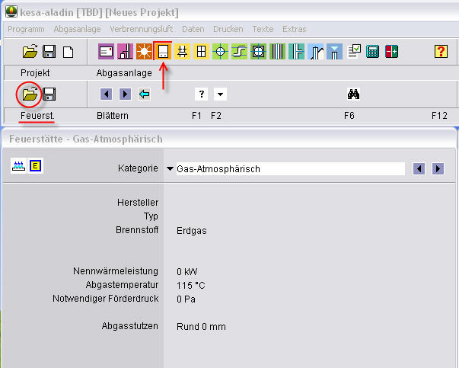Viewport: 459px width, 368px height.
Task: Select the red-highlighted Feuerstätte toolbar icon
Action: point(163,52)
